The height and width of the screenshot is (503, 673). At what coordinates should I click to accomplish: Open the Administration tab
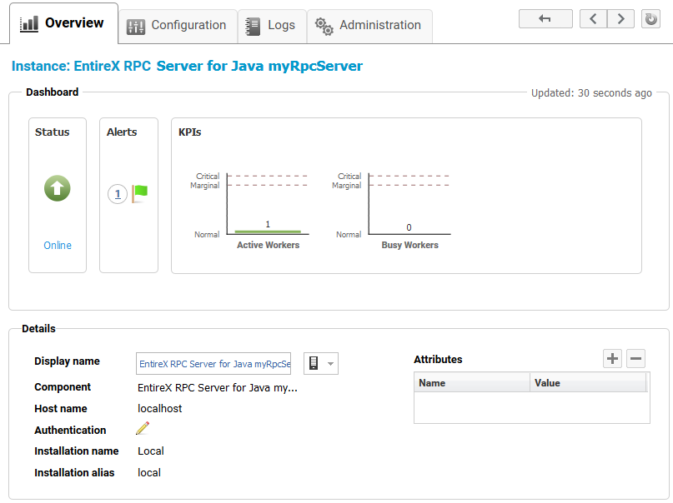369,26
